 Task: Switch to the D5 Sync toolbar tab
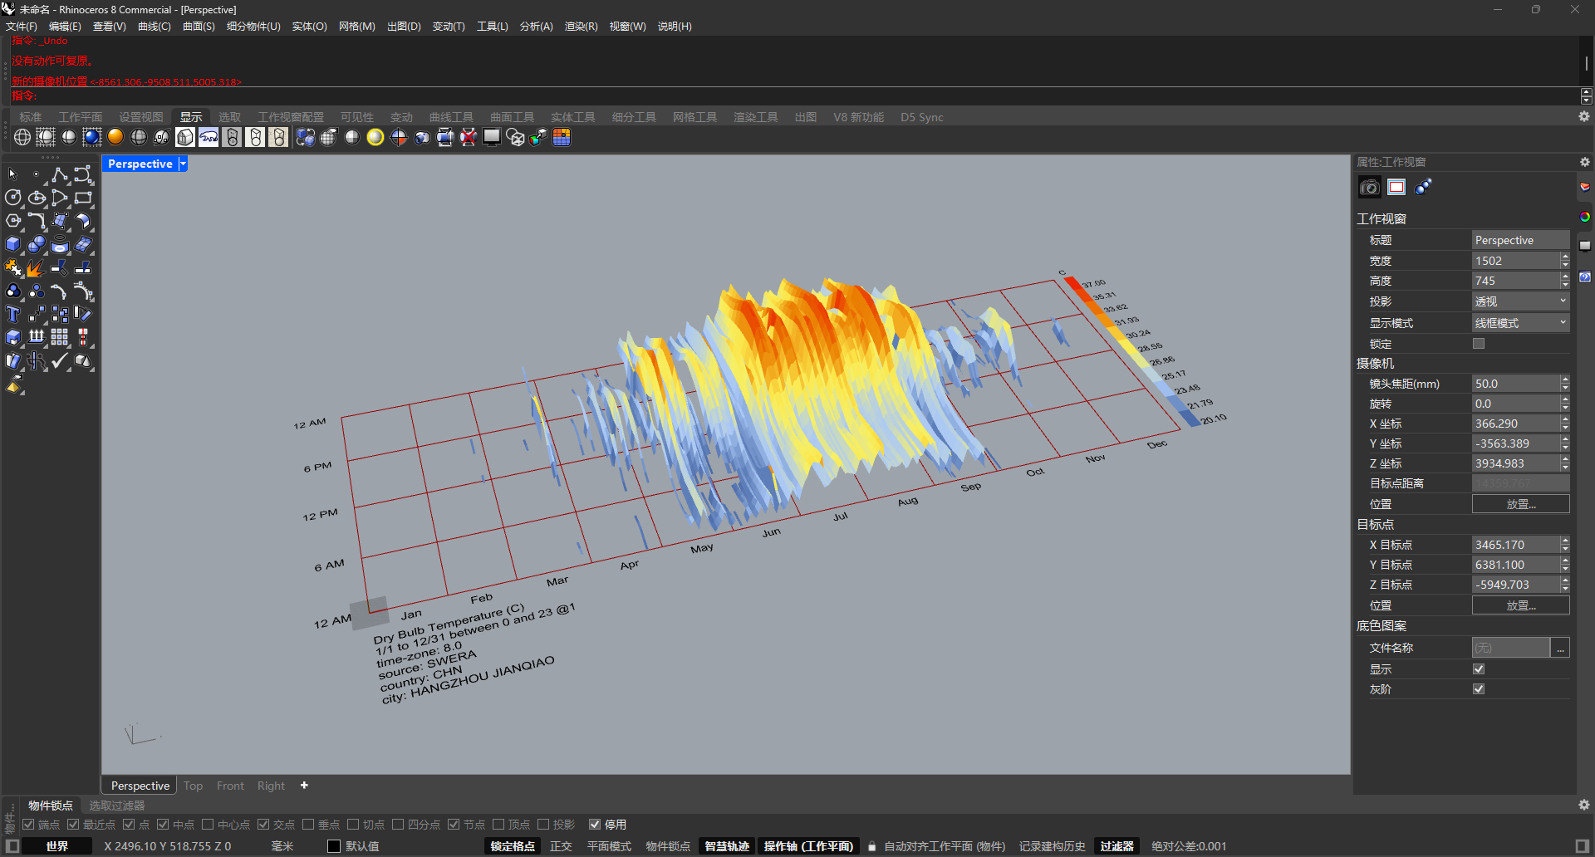coord(922,117)
